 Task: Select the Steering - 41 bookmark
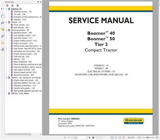pos(16,9)
